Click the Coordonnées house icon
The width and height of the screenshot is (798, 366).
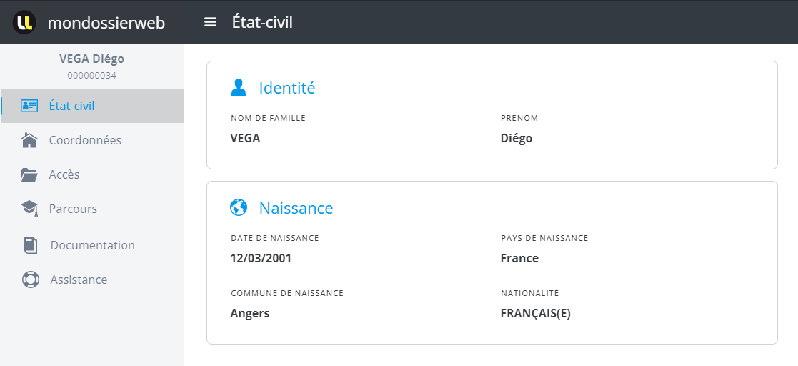[x=29, y=140]
